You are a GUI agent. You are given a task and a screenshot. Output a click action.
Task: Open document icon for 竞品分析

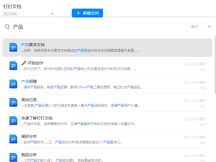pos(13,157)
